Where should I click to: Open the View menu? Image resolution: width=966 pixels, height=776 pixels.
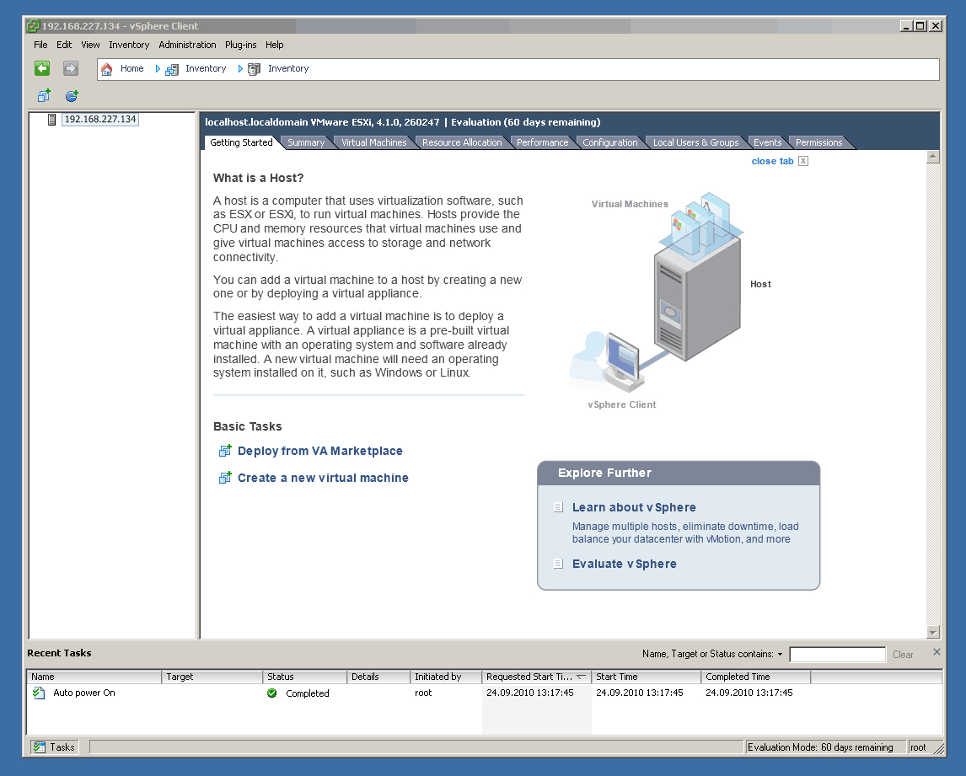[90, 45]
